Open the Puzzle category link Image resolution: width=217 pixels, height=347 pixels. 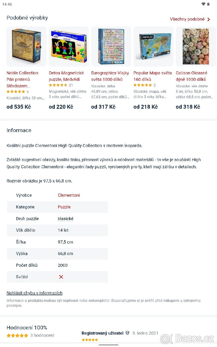coord(64,207)
